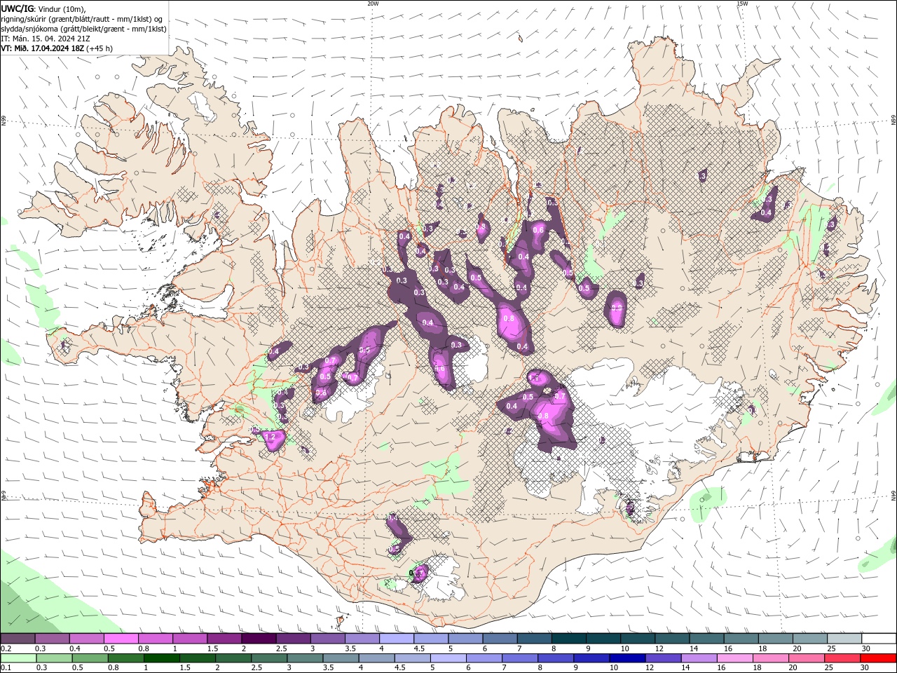The image size is (897, 673).
Task: Select the crimson 25 swatch in the rain scale
Action: click(842, 658)
